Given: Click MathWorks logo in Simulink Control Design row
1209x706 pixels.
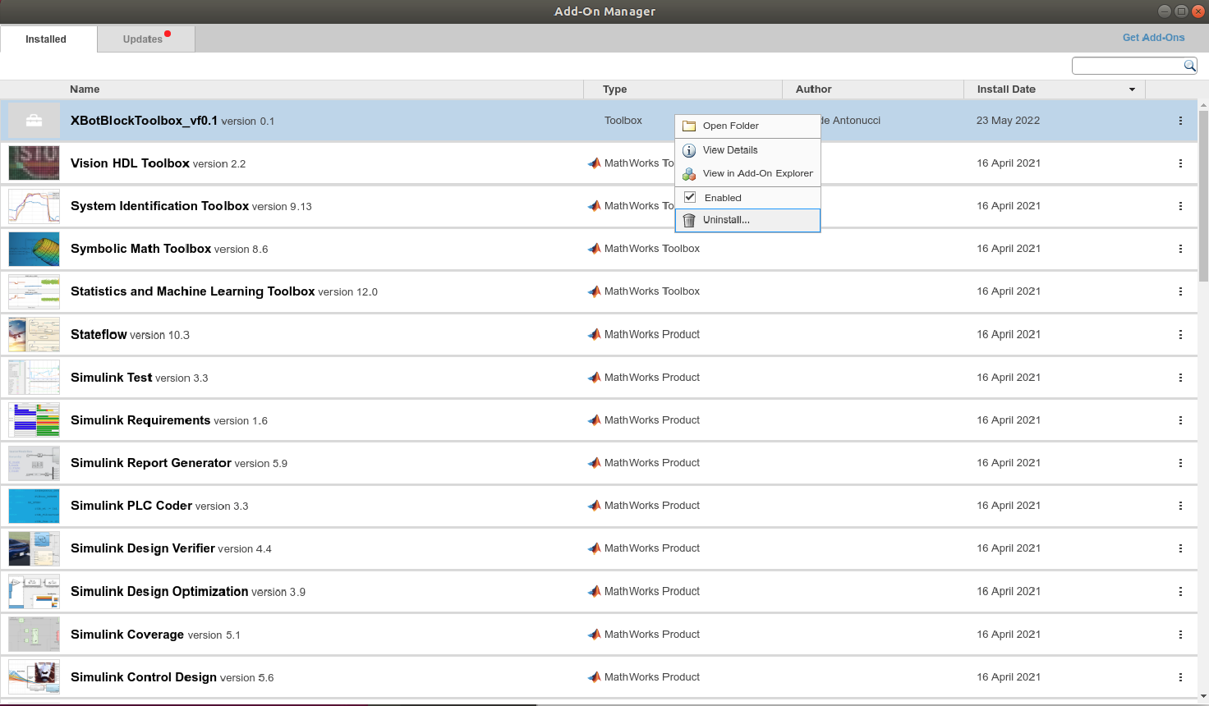Looking at the screenshot, I should click(x=595, y=677).
